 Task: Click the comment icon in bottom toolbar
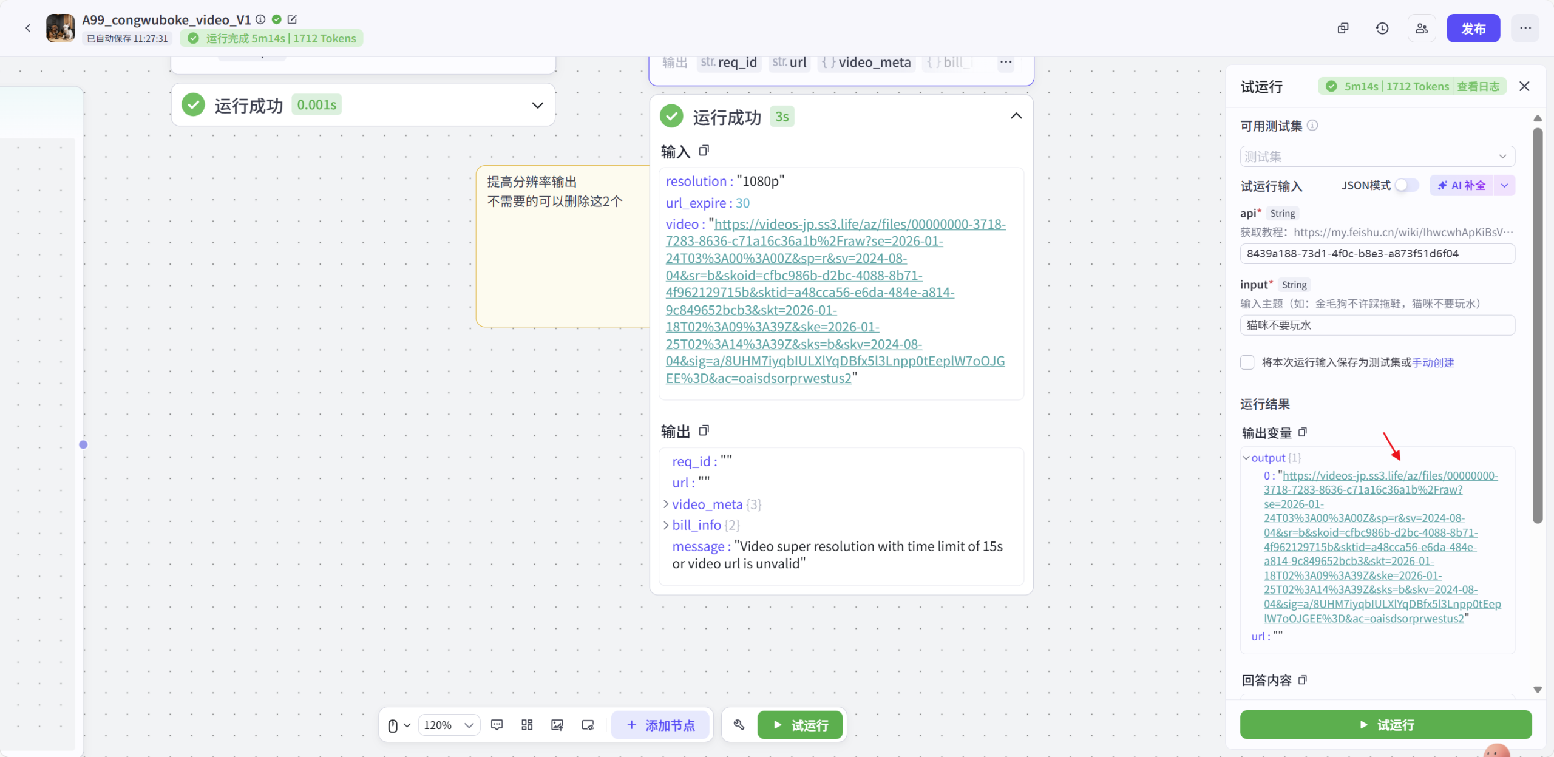point(497,725)
